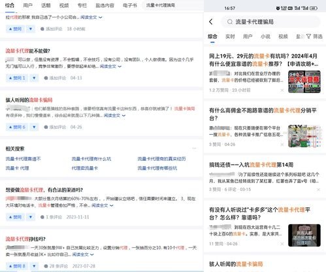The height and width of the screenshot is (272, 326).
Task: Click the mobile search field 流量卡代理骗局
Action: 270,22
